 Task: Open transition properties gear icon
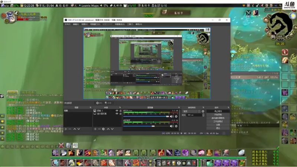point(203,111)
